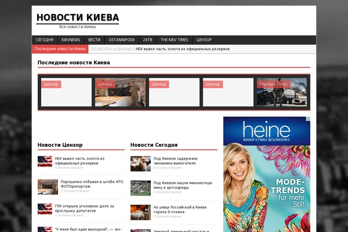Screen dimensions: 348x232
Task: Open the carousel card with soldiers photo
Action: (120, 92)
